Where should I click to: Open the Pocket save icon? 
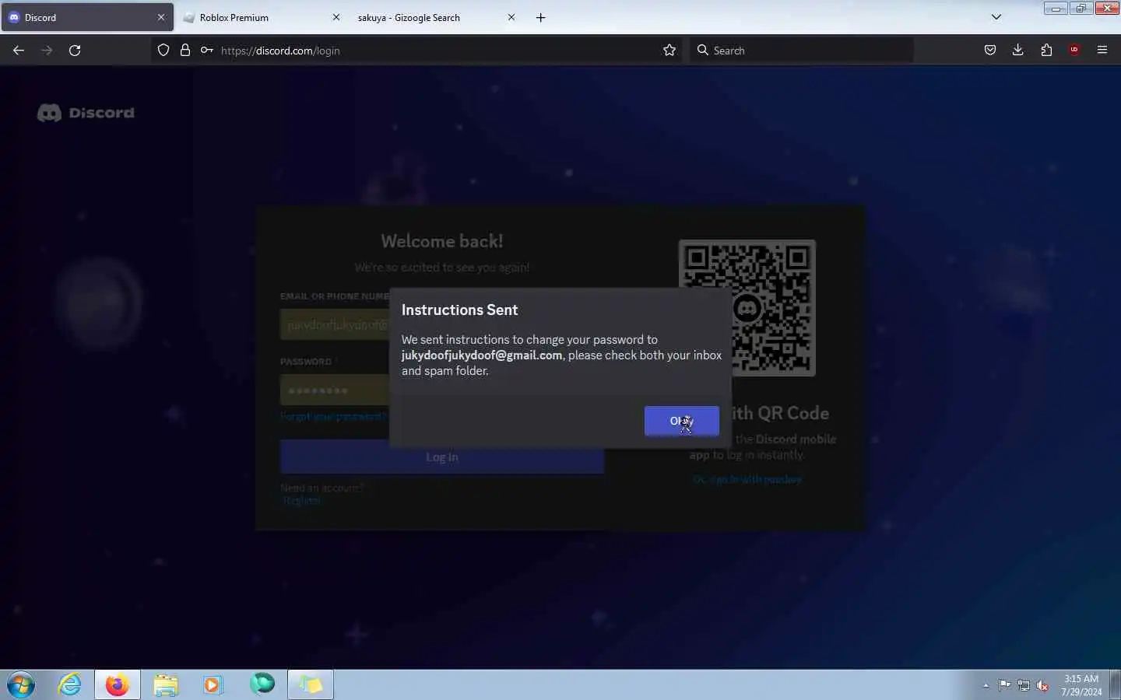coord(990,51)
